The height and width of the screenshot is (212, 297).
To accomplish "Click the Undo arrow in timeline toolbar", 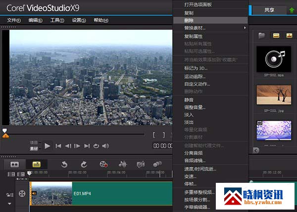I will point(64,165).
